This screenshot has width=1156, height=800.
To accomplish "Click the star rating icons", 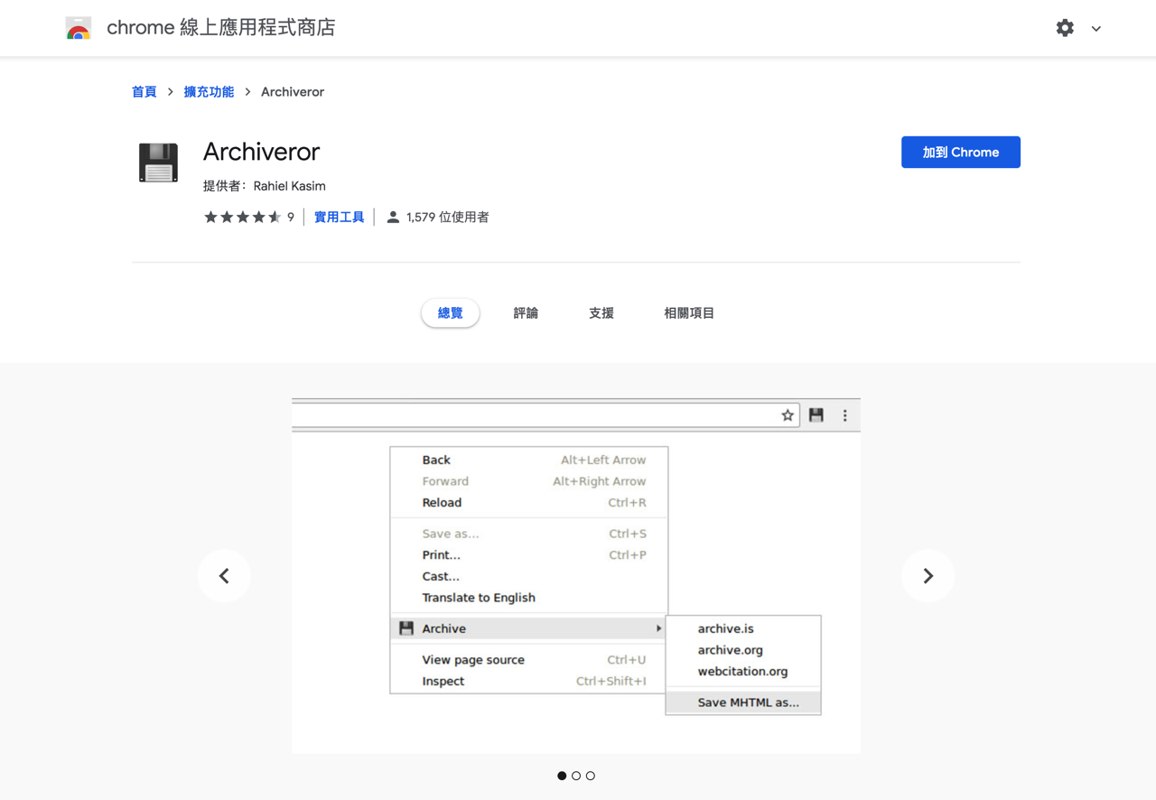I will pos(242,217).
